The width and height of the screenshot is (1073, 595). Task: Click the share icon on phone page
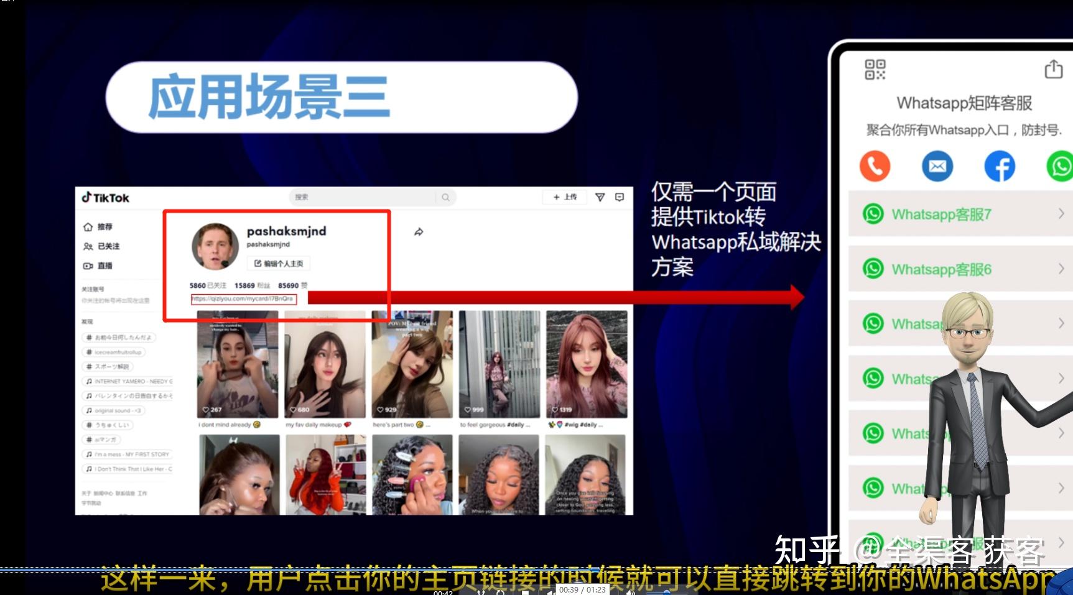pyautogui.click(x=1053, y=68)
